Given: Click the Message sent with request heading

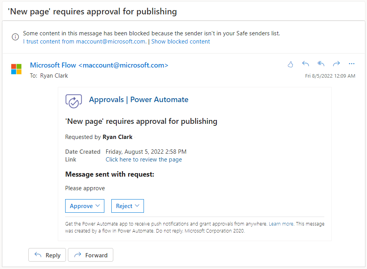Looking at the screenshot, I should (110, 174).
